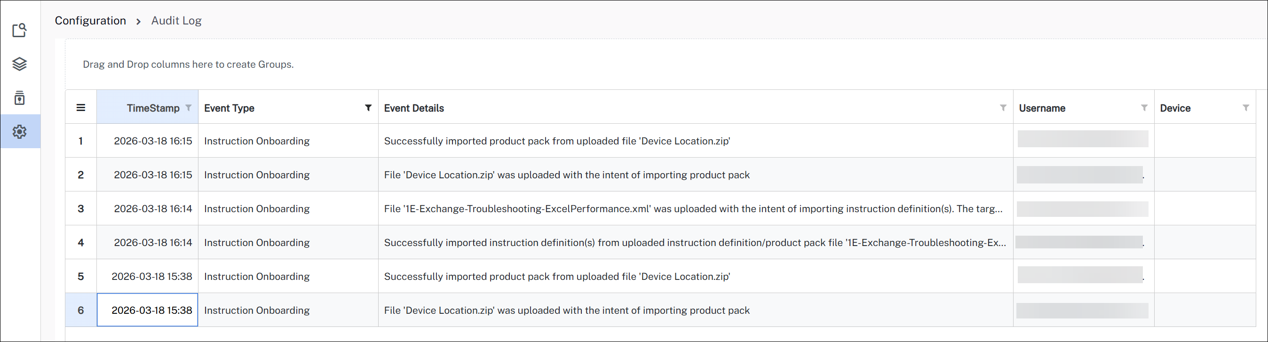Open the search document icon in sidebar
The image size is (1268, 342).
click(20, 31)
